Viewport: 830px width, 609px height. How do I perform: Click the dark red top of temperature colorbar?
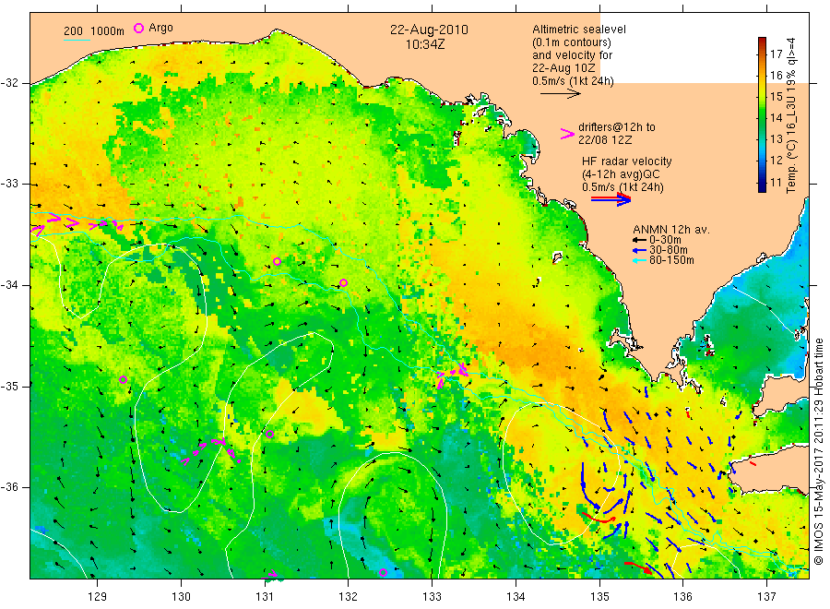[763, 42]
